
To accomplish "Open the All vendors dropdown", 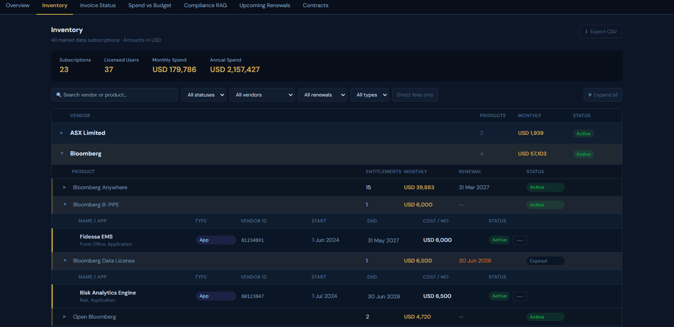I will [262, 95].
